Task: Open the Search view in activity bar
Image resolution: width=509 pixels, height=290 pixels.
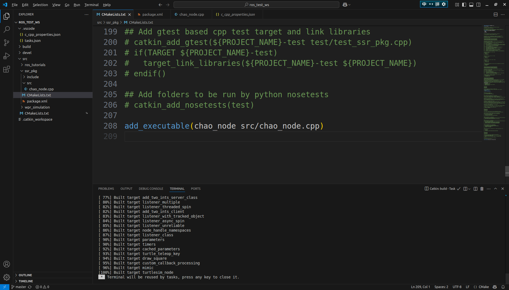Action: [7, 29]
